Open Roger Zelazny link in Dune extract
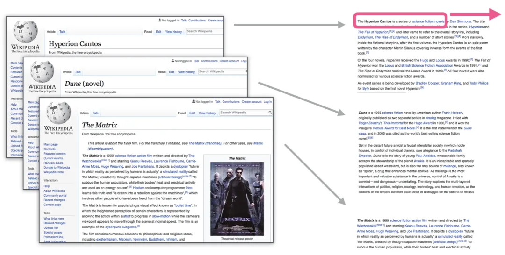505x255 pixels. 370,123
